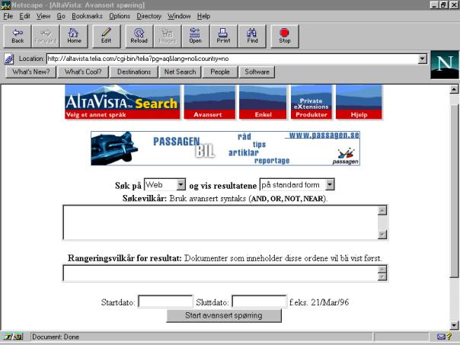
Task: Click the Software directory button
Action: pyautogui.click(x=257, y=72)
